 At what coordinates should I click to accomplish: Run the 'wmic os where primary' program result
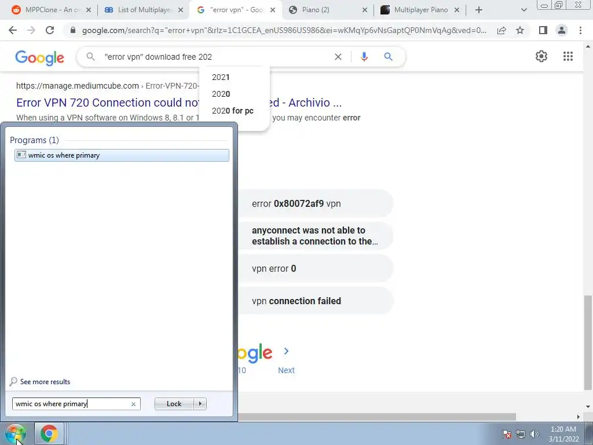122,155
